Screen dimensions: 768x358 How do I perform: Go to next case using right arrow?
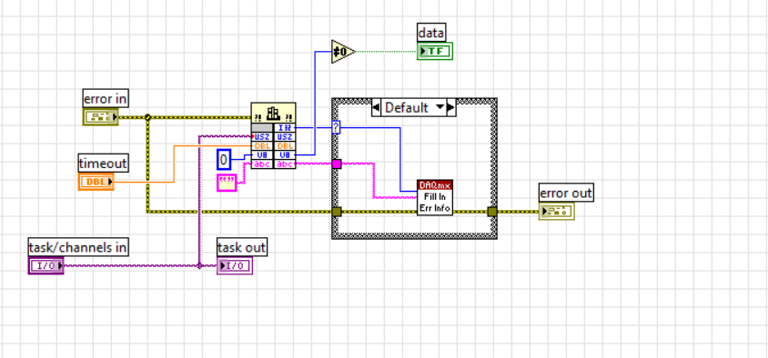point(451,107)
